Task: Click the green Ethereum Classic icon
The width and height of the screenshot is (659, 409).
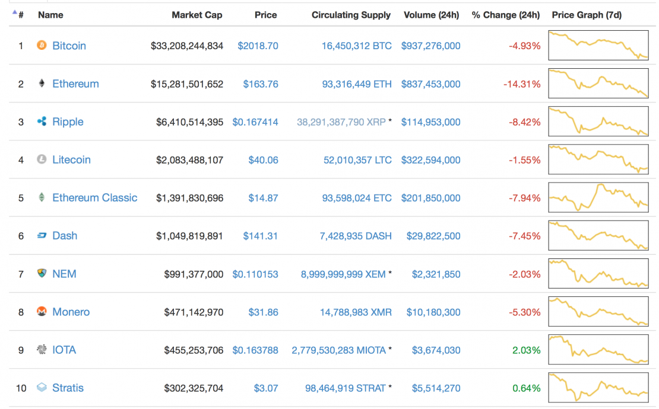Action: point(42,197)
